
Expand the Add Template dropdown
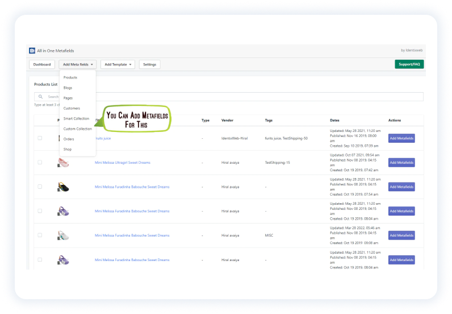tap(118, 64)
